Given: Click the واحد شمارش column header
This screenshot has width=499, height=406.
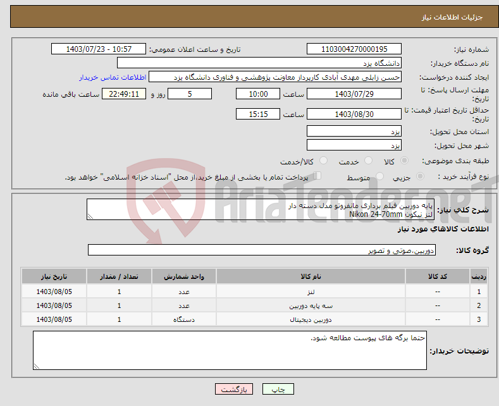Looking at the screenshot, I should [184, 276].
